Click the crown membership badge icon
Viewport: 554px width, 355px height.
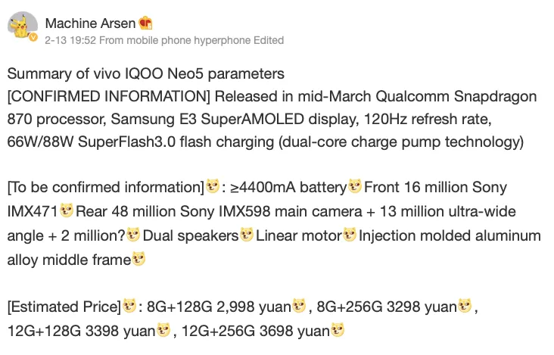pos(145,22)
